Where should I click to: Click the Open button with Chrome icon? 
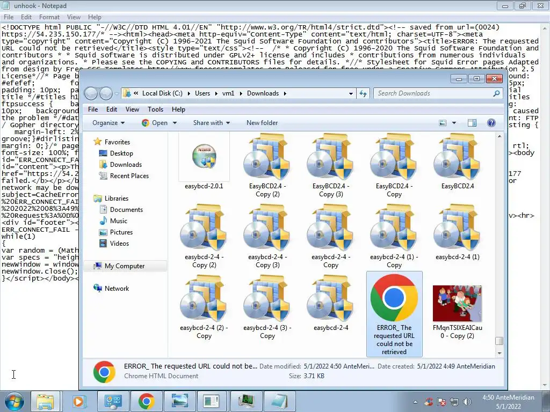(155, 123)
